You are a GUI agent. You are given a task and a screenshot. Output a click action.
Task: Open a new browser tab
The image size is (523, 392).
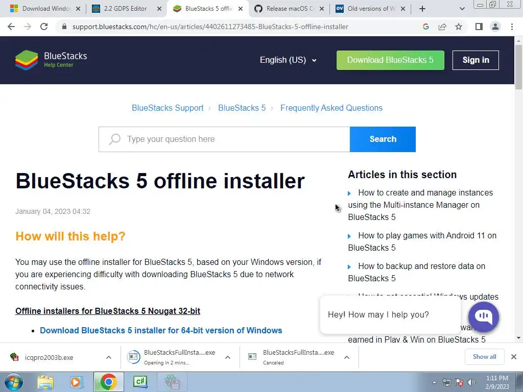pyautogui.click(x=422, y=9)
